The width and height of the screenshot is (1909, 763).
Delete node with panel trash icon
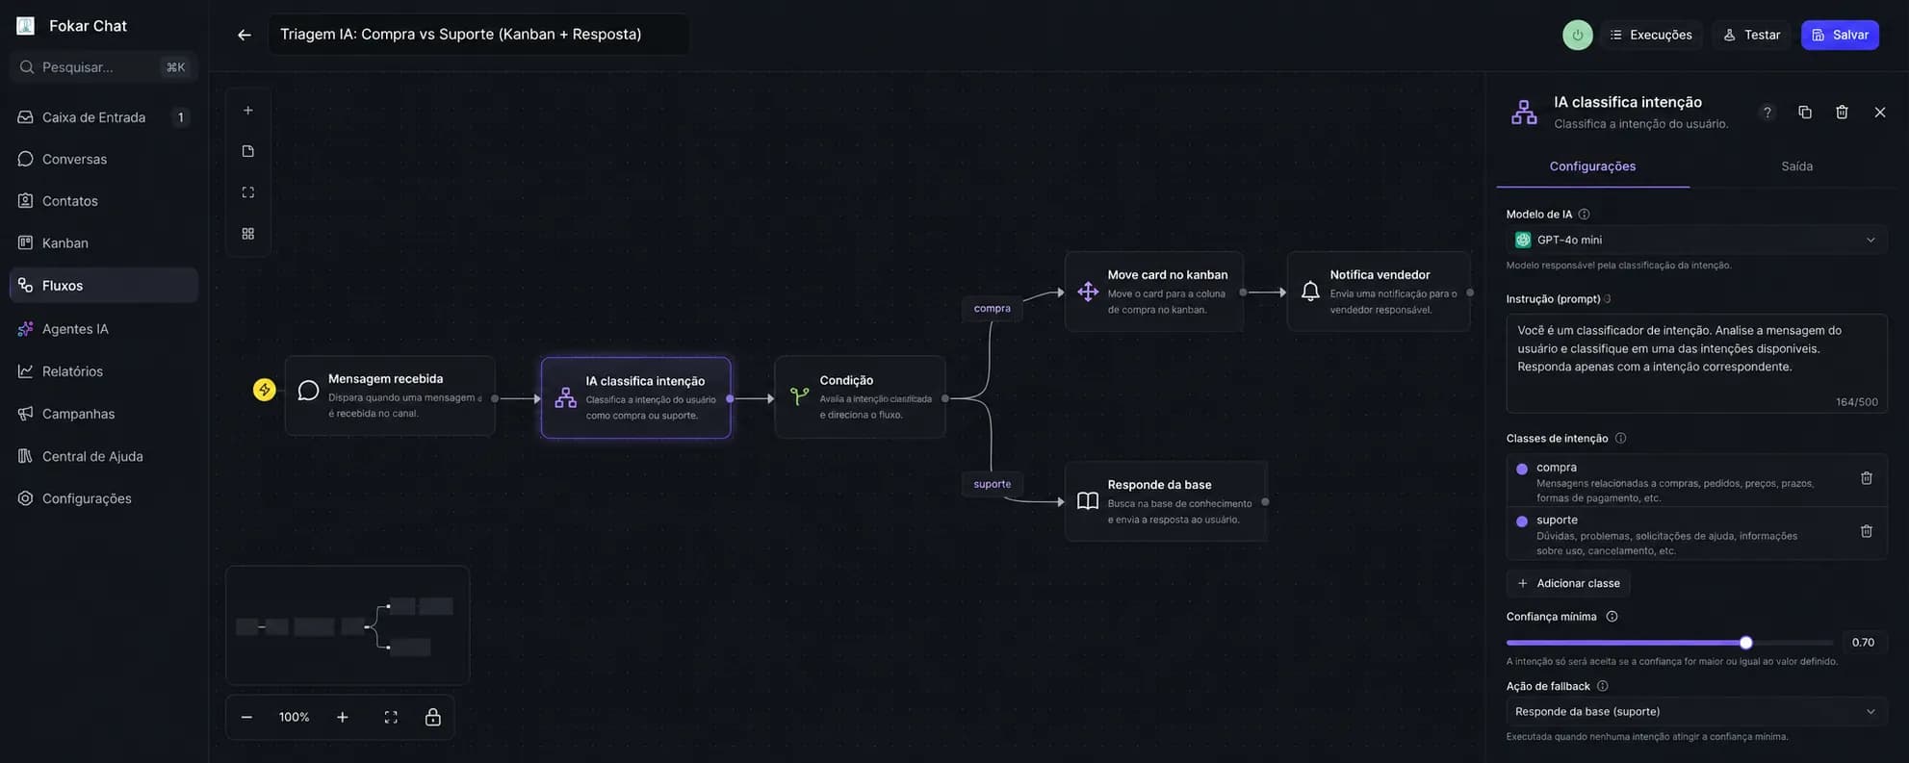[x=1842, y=113]
